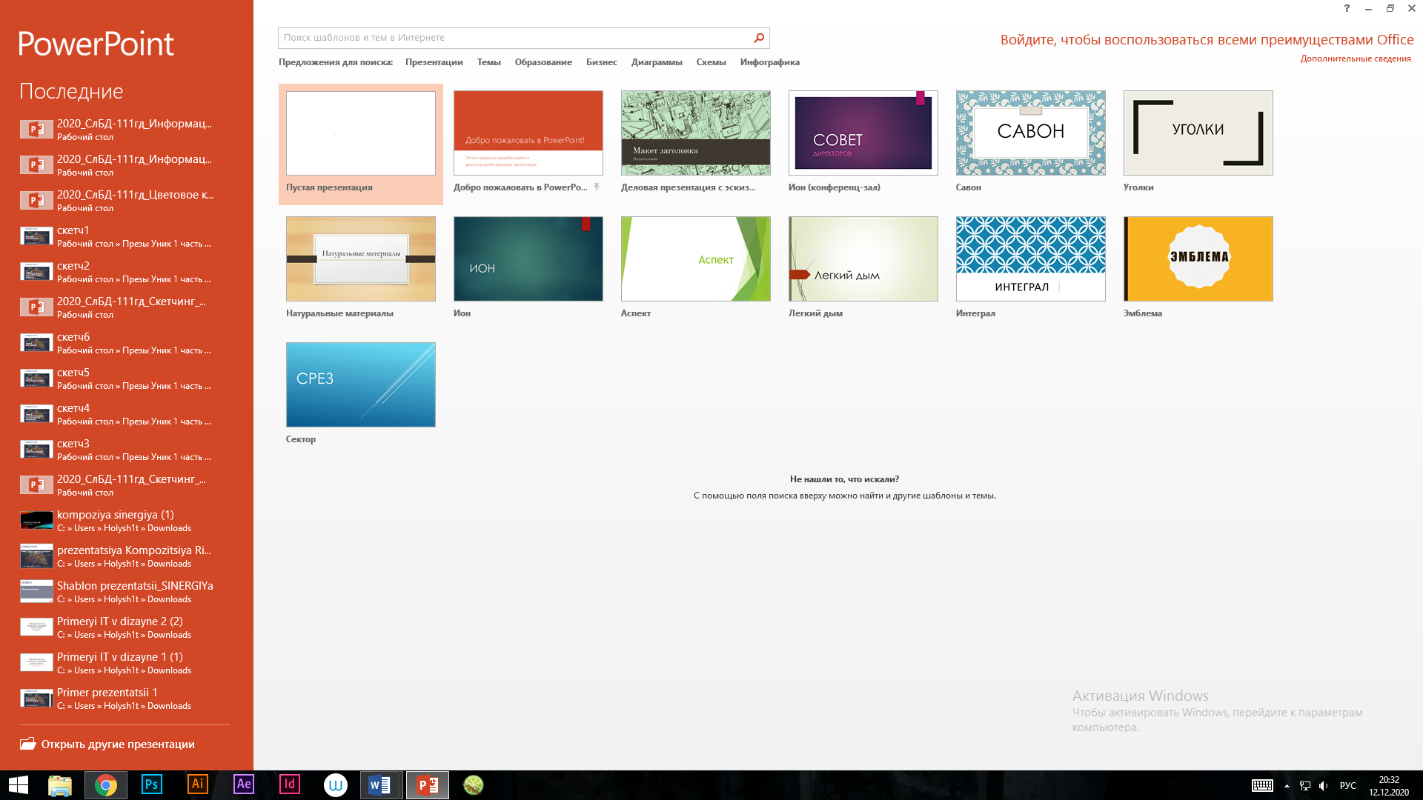The image size is (1423, 800).
Task: Click Дополнительные сведения link
Action: (x=1355, y=59)
